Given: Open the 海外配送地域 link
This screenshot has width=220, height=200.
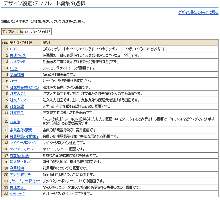Looking at the screenshot, I should pos(20,162).
